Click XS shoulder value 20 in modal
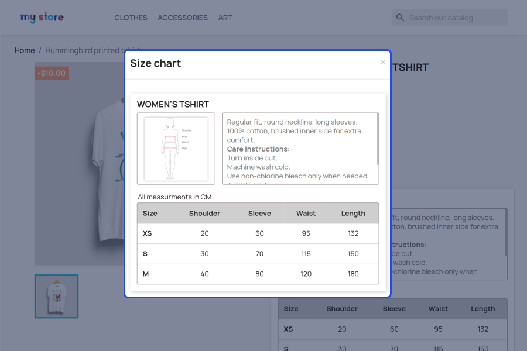Screen dimensions: 527x351 [204, 233]
